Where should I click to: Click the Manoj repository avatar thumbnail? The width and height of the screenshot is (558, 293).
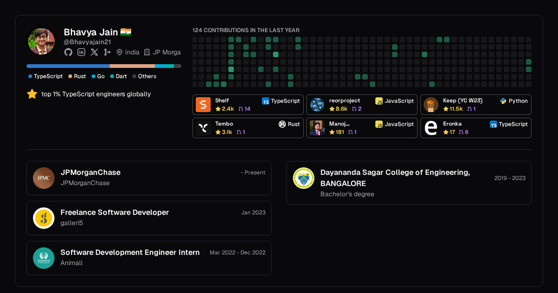pyautogui.click(x=317, y=128)
